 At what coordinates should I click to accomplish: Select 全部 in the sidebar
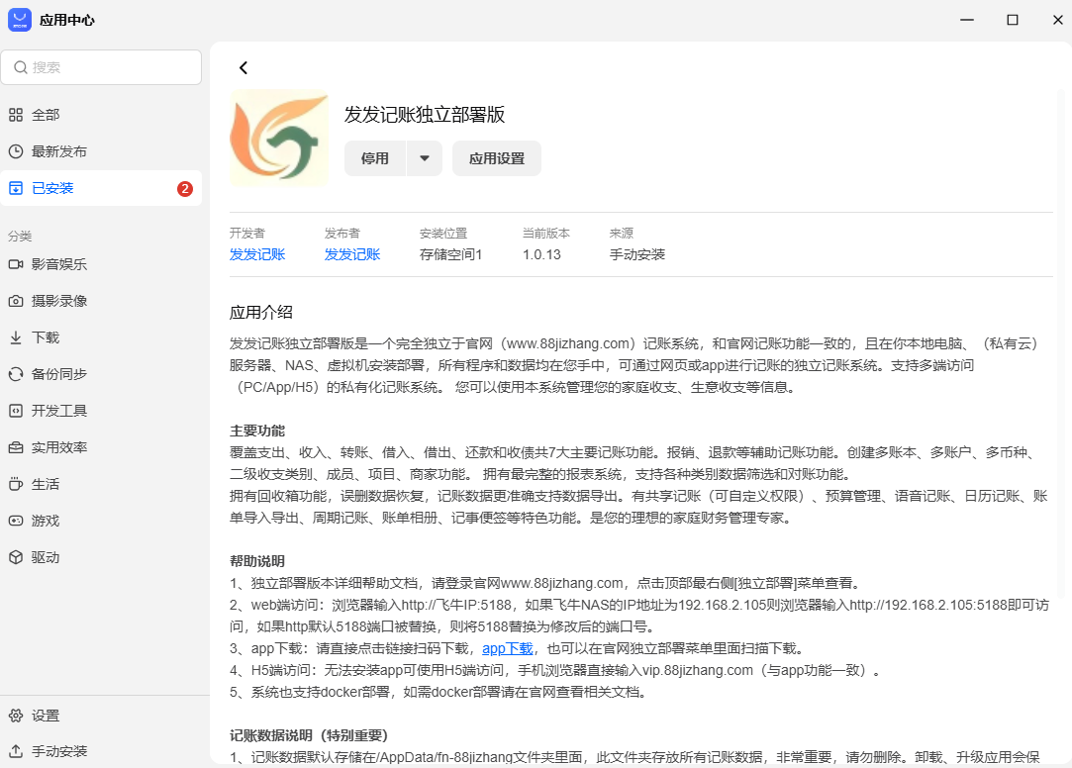point(101,115)
